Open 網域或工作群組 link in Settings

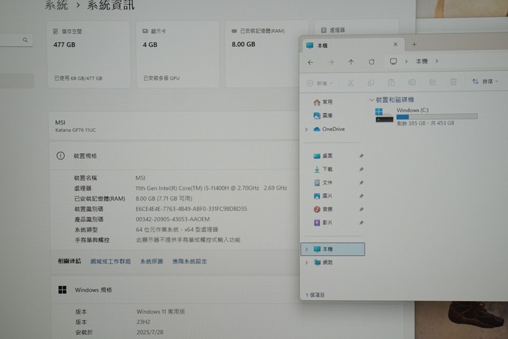[110, 261]
